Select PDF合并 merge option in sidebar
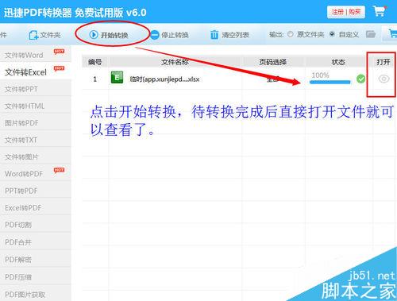397x301 pixels. coord(36,242)
